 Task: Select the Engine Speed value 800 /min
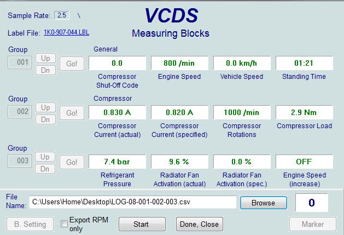tap(179, 63)
